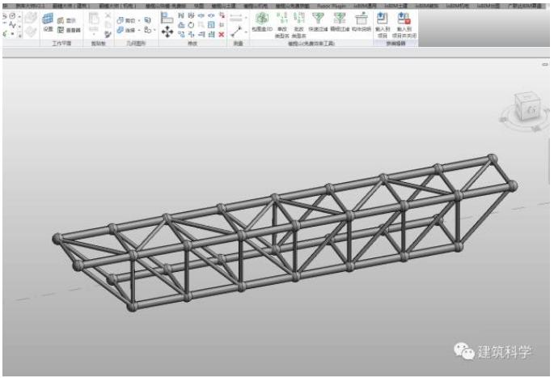Select the Move tool with four arrows
554x378 pixels.
(x=167, y=32)
